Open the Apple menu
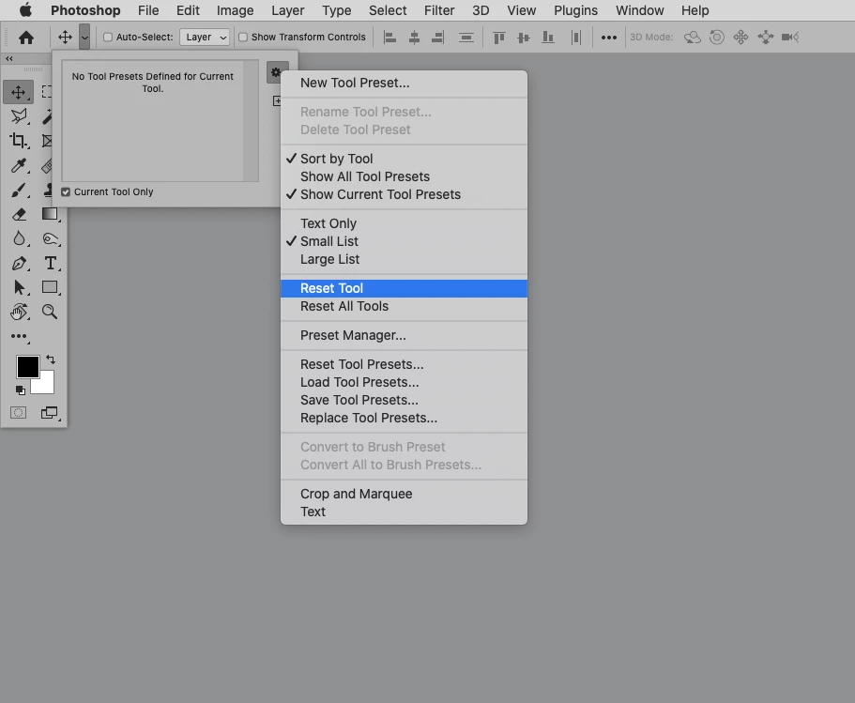 [25, 10]
